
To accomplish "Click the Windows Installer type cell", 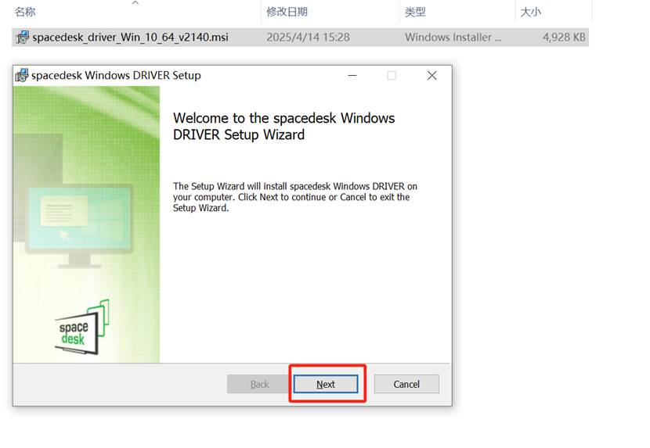I will point(453,38).
